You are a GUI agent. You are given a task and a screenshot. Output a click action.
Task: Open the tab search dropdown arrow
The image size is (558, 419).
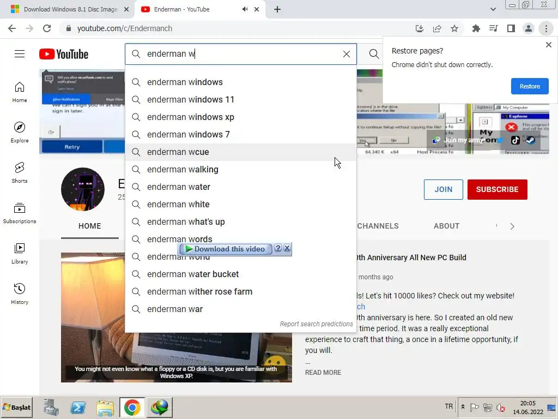coord(493,9)
